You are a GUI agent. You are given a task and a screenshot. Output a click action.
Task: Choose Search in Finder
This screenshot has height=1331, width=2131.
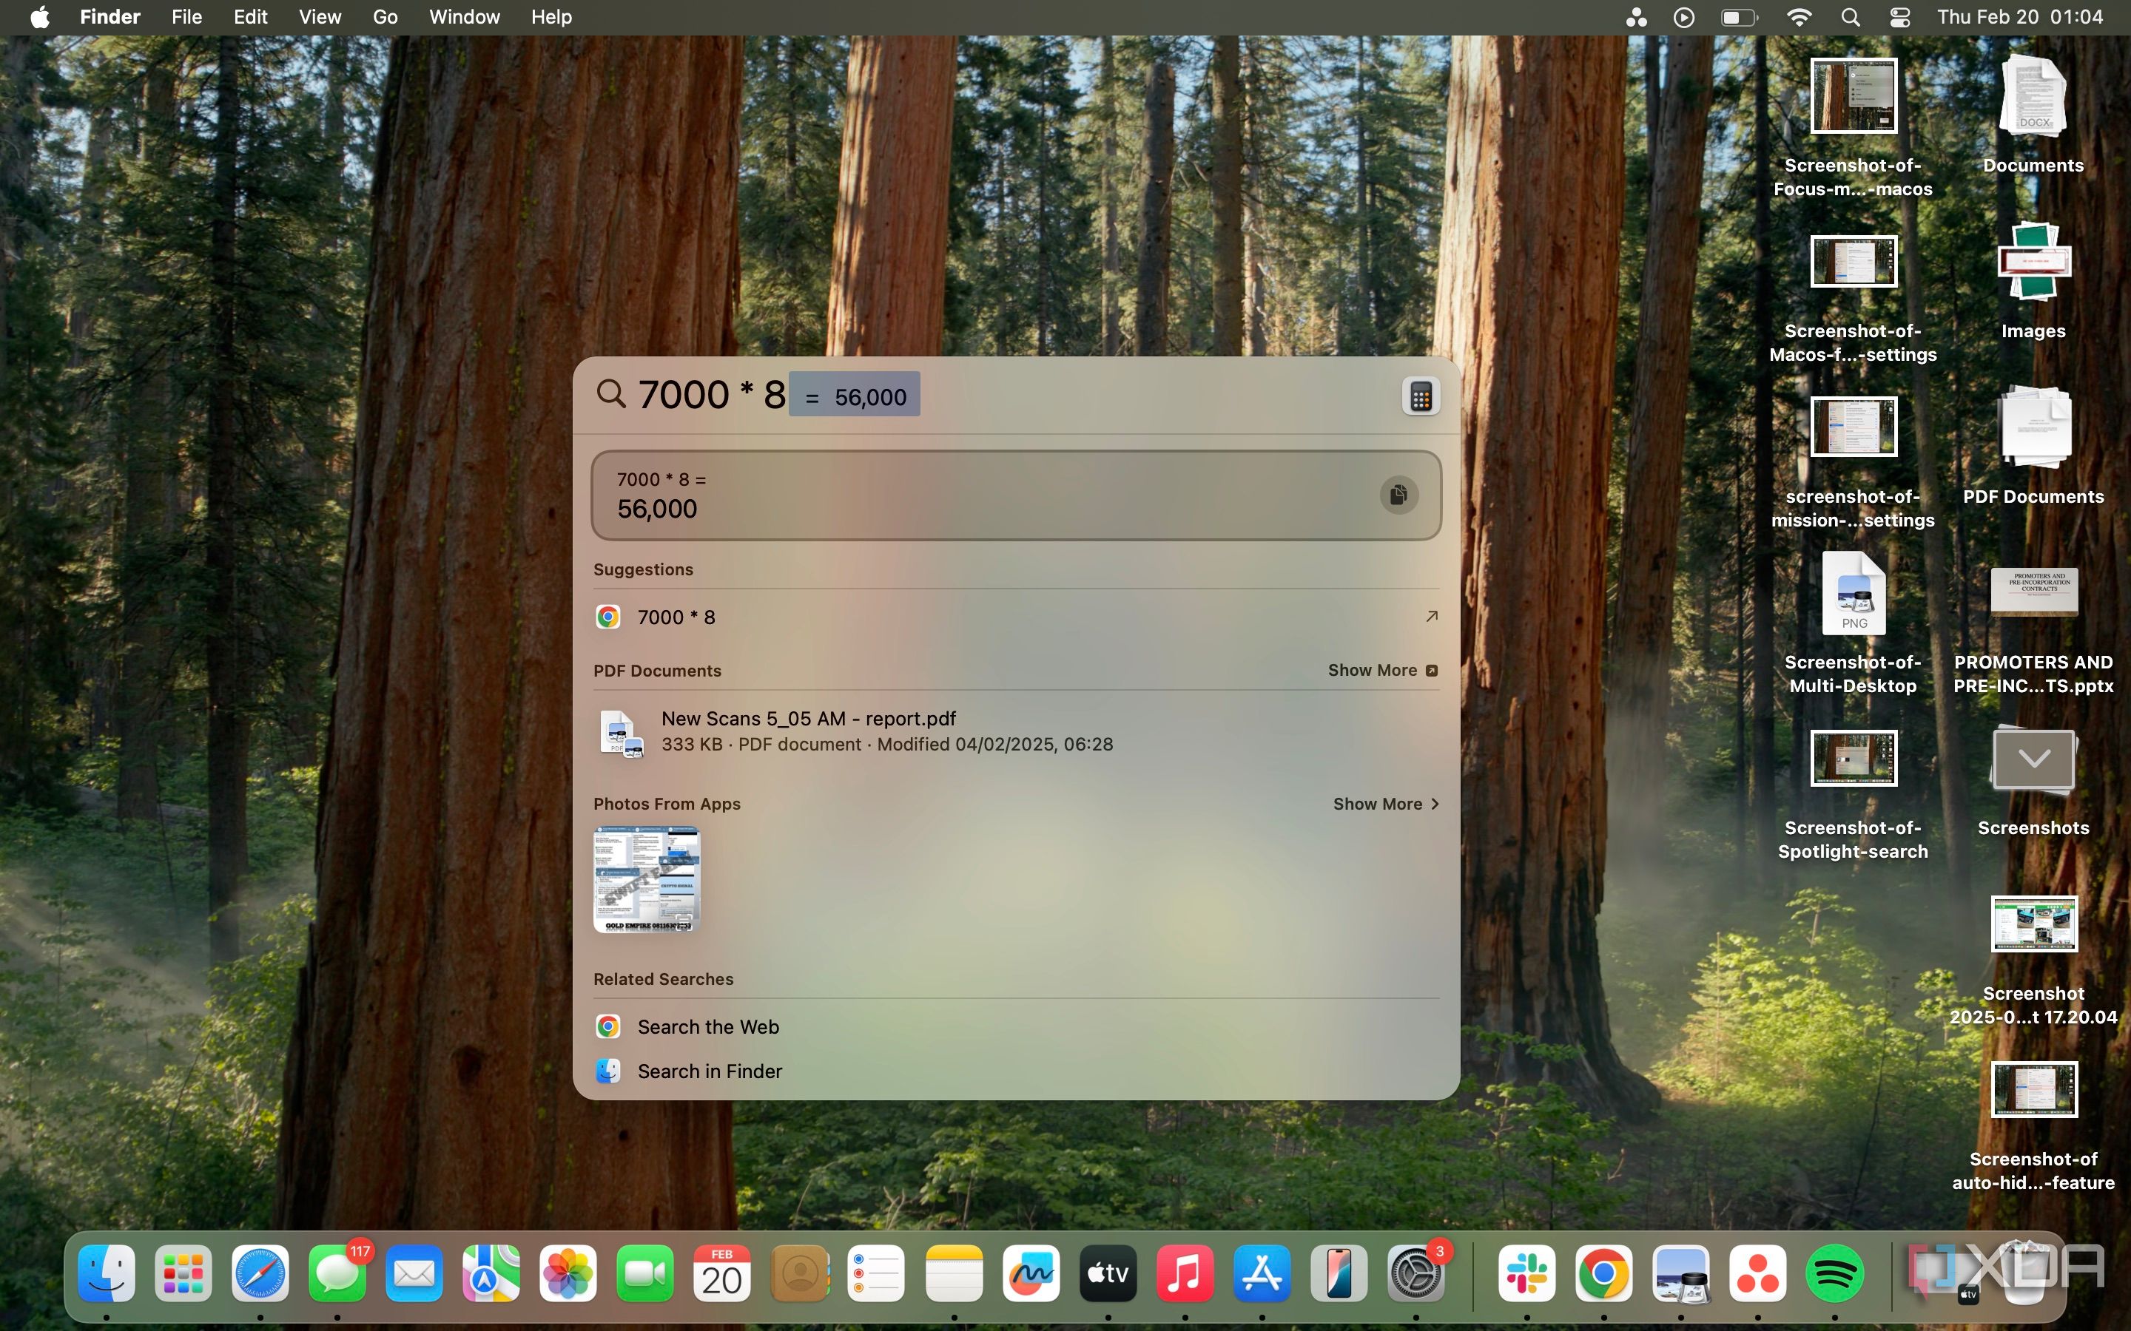[1016, 1071]
